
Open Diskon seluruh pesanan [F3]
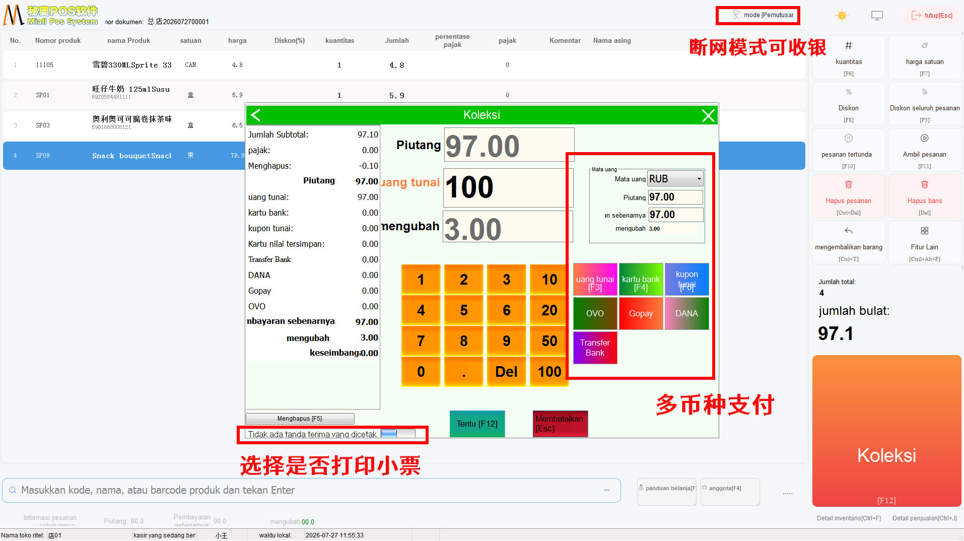(925, 104)
